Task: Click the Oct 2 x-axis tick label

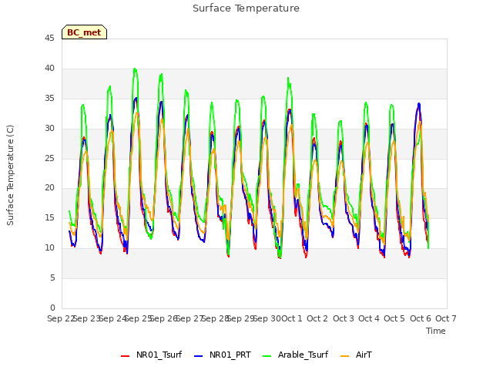Action: point(317,318)
